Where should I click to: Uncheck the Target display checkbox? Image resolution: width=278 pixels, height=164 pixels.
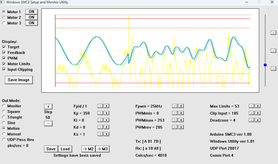point(4,47)
